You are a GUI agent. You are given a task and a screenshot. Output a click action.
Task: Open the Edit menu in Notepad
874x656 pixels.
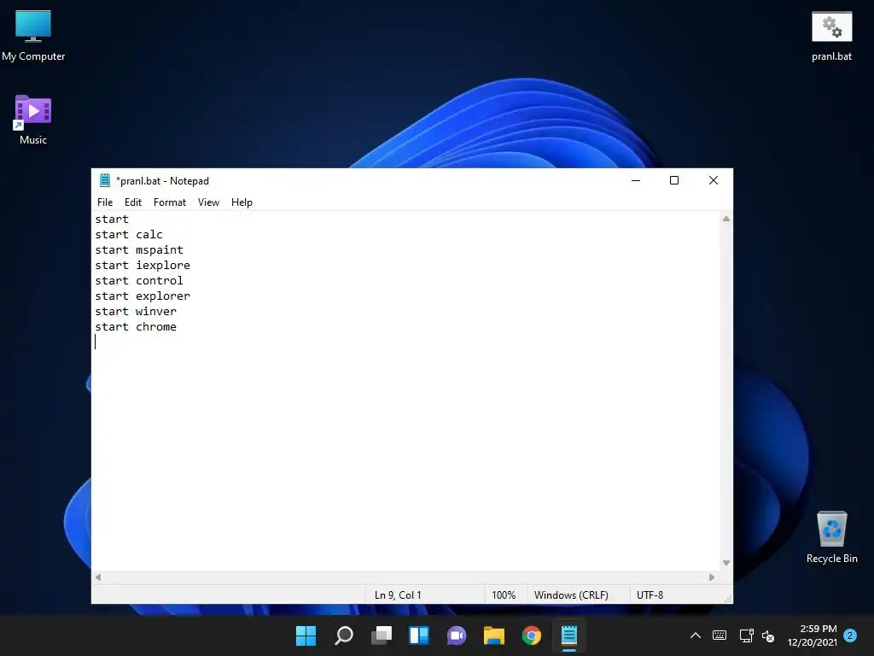[132, 202]
